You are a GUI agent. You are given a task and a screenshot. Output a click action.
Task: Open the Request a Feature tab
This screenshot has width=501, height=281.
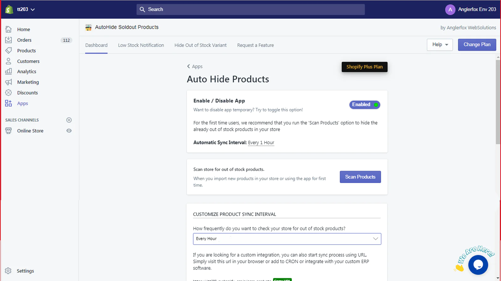(x=255, y=45)
